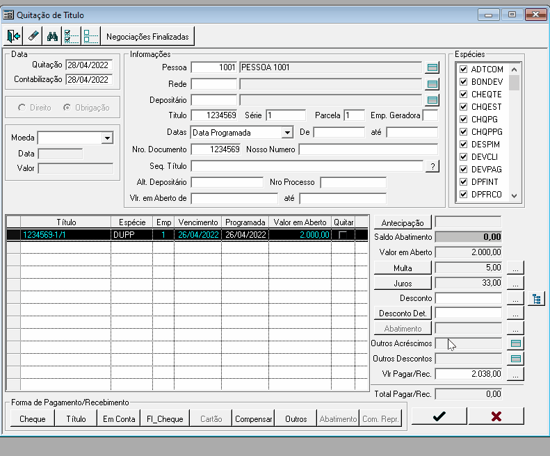Click Espécies list scroll up arrow
This screenshot has height=456, width=550.
click(515, 69)
